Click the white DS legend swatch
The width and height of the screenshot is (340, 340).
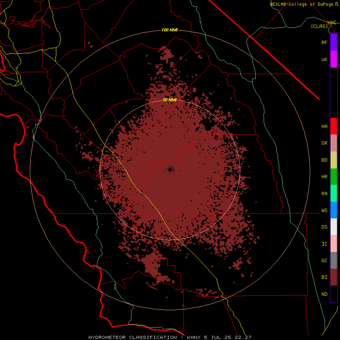pyautogui.click(x=334, y=227)
